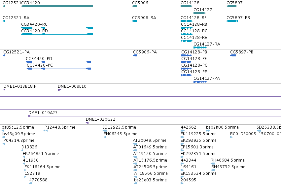
Task: Select protein CG14128-PB
Action: [x=186, y=55]
